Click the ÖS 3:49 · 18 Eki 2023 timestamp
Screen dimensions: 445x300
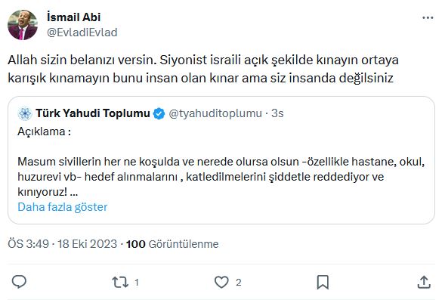[63, 244]
